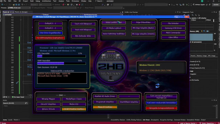Open the Debug menu
Screen dimensions: 220x124
pyautogui.click(x=37, y=1)
